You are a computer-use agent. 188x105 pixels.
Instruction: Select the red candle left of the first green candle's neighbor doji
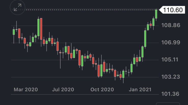19,33
